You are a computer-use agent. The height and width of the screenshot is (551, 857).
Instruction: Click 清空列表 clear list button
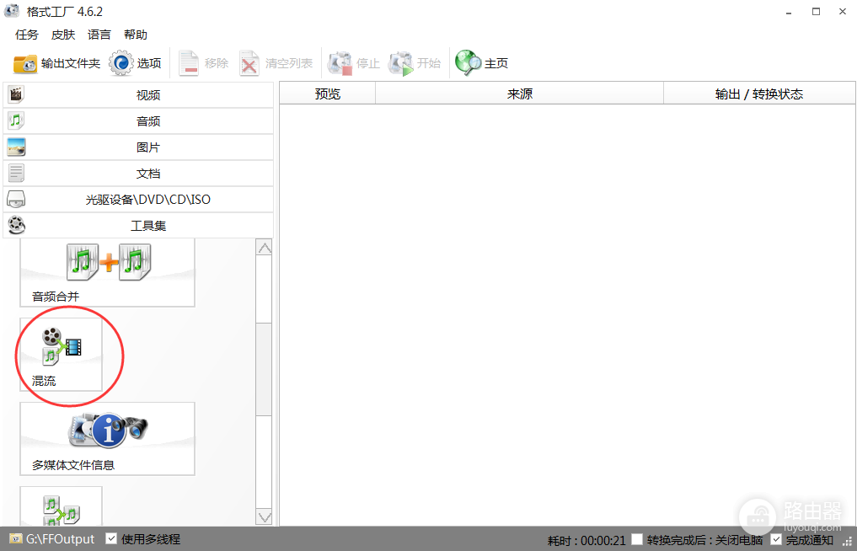(276, 63)
